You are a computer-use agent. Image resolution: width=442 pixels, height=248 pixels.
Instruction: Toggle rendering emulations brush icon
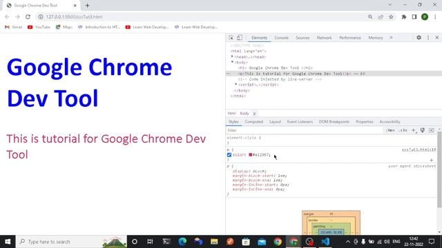pyautogui.click(x=422, y=130)
